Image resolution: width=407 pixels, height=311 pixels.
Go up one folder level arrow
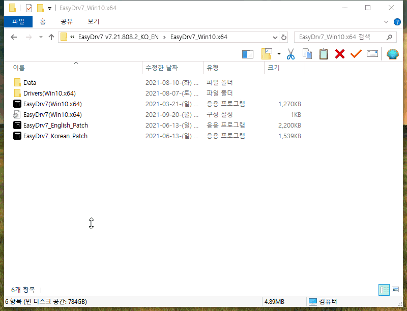point(51,37)
